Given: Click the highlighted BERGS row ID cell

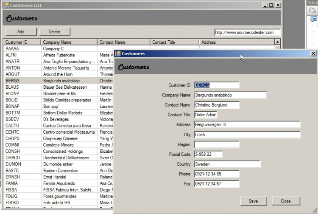Looking at the screenshot, I should click(x=22, y=81).
